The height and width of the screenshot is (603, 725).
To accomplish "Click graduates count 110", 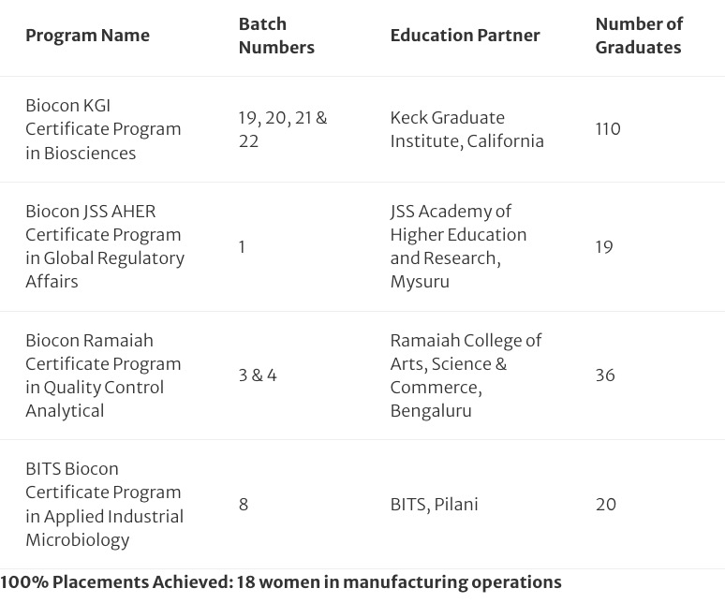I will point(608,129).
